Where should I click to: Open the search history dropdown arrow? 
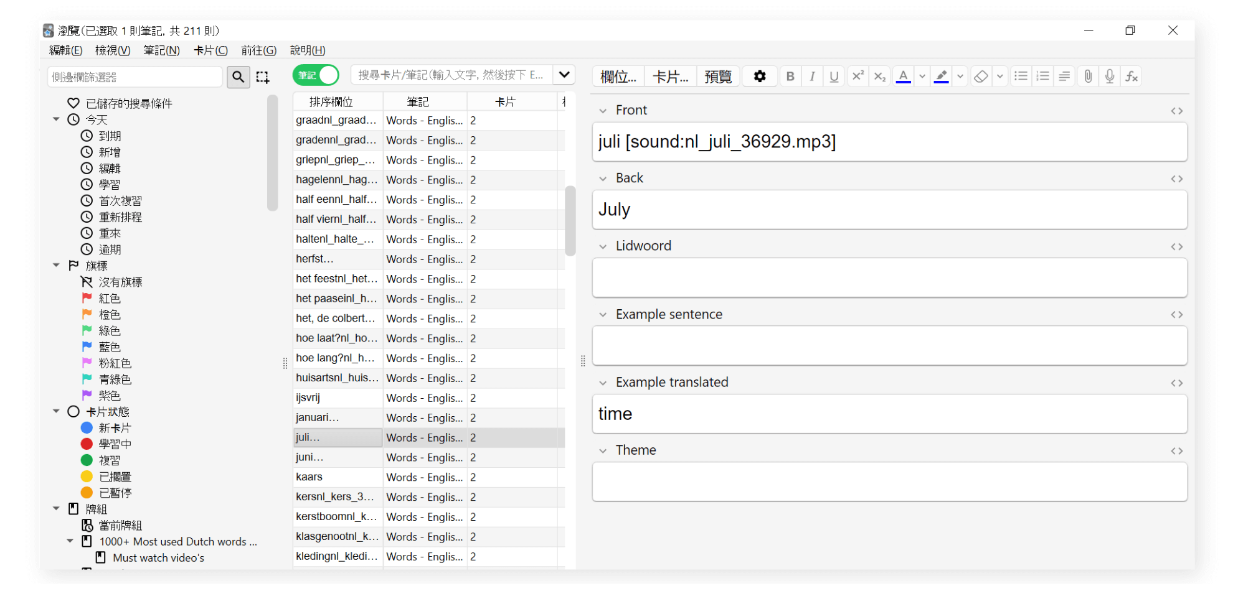[x=564, y=75]
